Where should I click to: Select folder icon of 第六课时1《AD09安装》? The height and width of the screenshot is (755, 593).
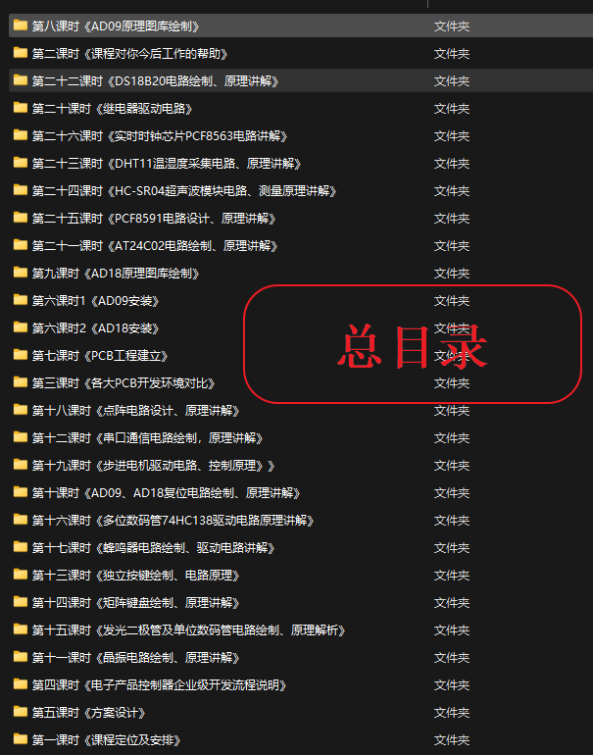pos(21,300)
